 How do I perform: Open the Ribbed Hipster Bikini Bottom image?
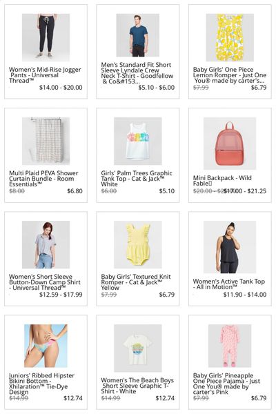coord(46,346)
